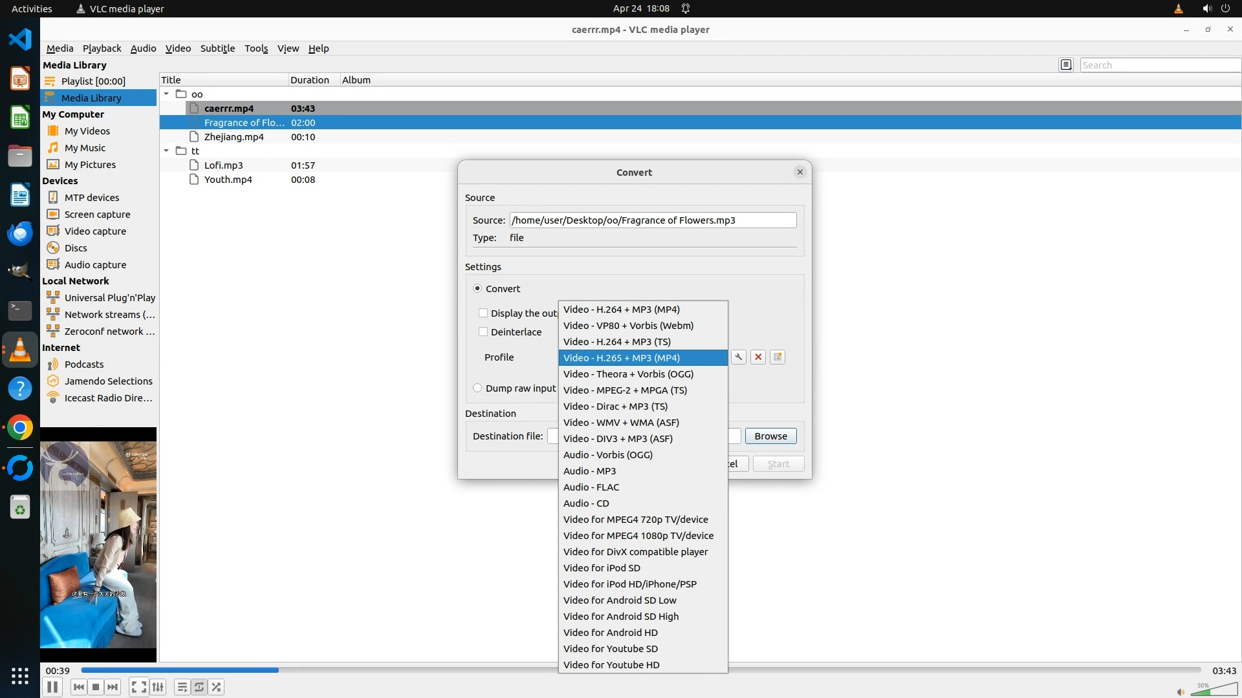Select Dump raw input radio button
The image size is (1242, 698).
pos(477,388)
